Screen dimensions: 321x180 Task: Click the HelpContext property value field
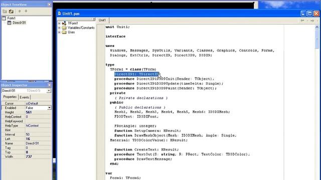coord(38,116)
